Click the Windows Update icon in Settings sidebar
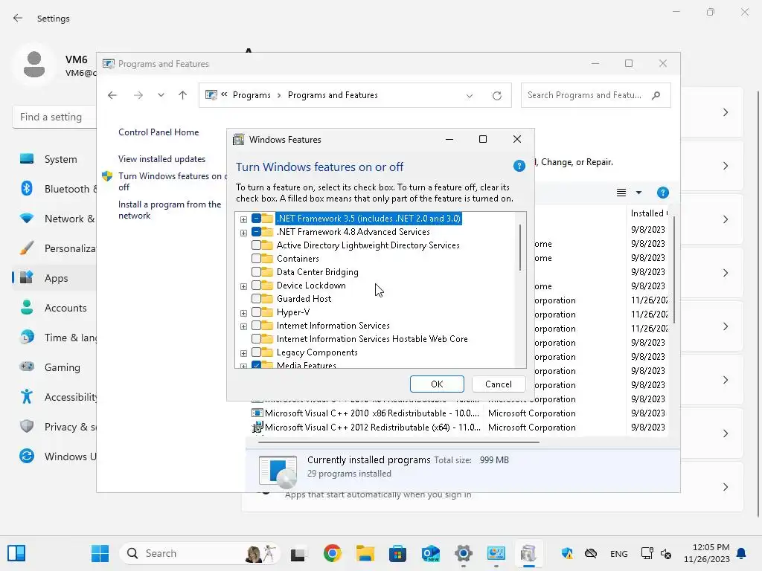 27,456
